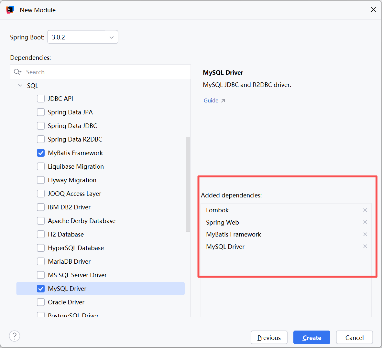
Task: Enable Liquibase Migration checkbox
Action: (x=41, y=166)
